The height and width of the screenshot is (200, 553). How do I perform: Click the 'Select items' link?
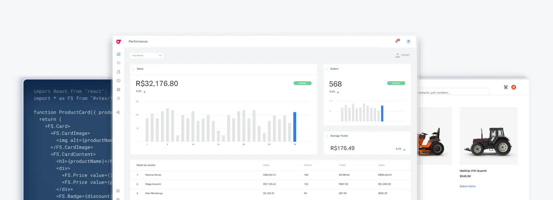pos(467,186)
